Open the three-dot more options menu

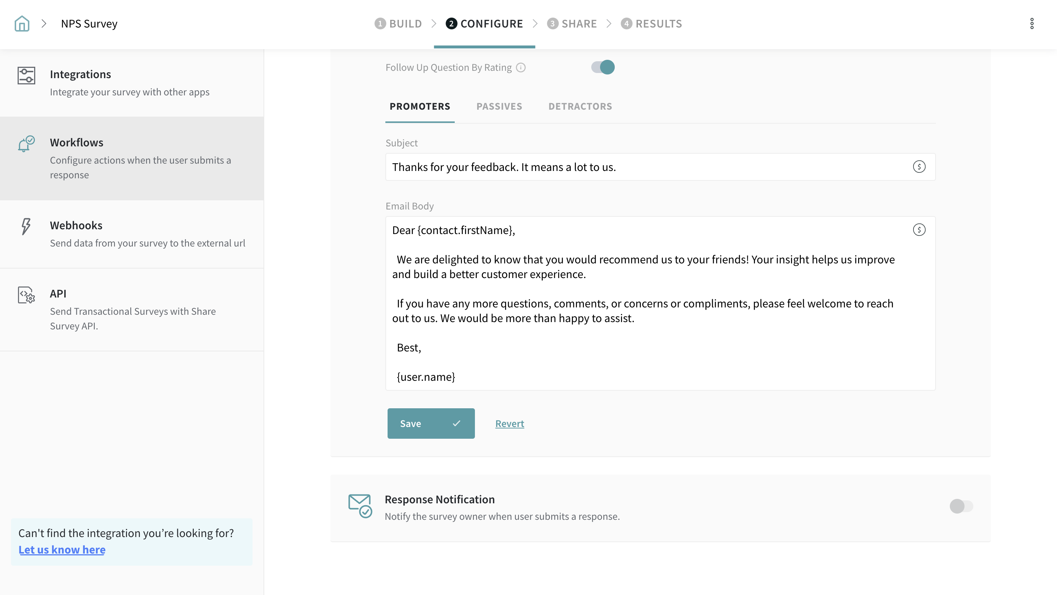pos(1032,23)
